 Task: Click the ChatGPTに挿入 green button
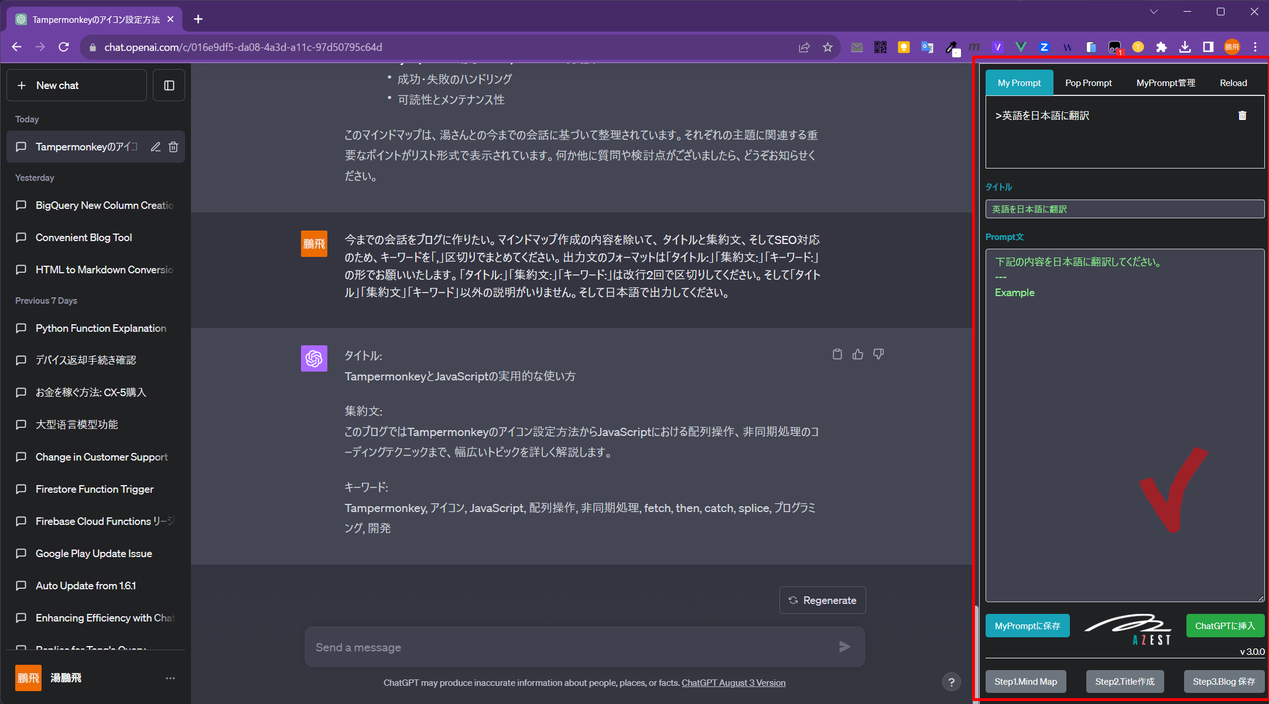point(1225,626)
